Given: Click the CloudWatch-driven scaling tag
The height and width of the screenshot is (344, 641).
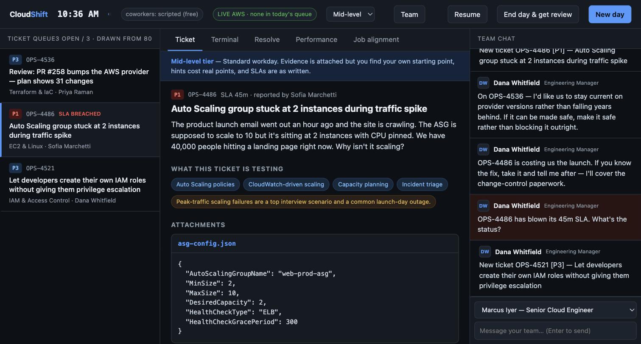Looking at the screenshot, I should click(286, 184).
